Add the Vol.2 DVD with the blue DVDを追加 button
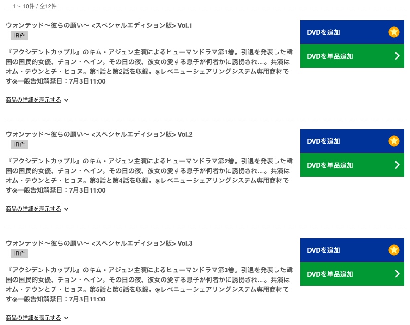Viewport: 410px width, 325px height. pos(352,141)
